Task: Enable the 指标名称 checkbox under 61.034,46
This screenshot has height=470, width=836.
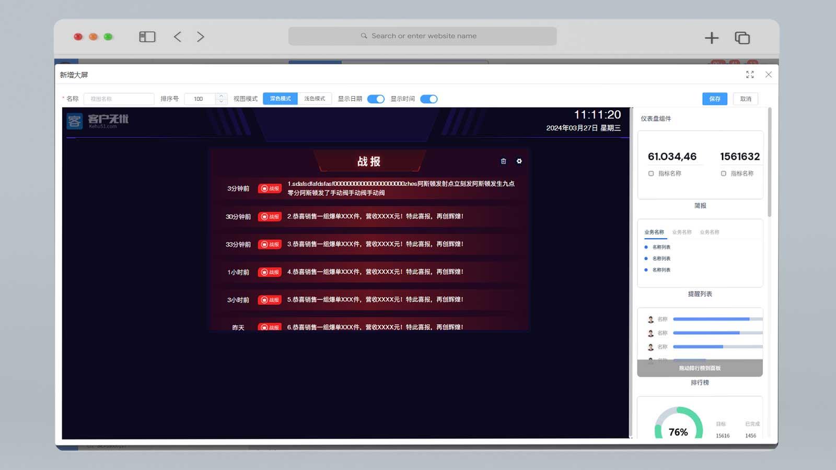Action: tap(651, 173)
